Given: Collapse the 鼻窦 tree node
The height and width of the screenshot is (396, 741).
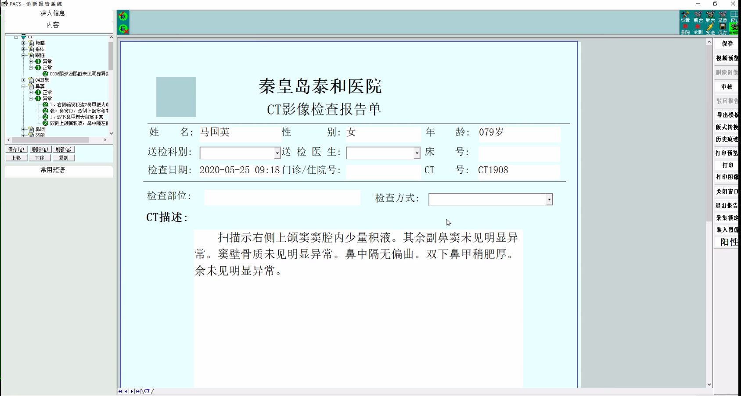Looking at the screenshot, I should point(24,86).
